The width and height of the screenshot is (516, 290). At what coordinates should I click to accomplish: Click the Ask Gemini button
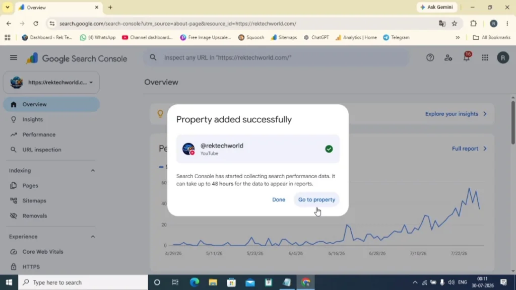437,7
